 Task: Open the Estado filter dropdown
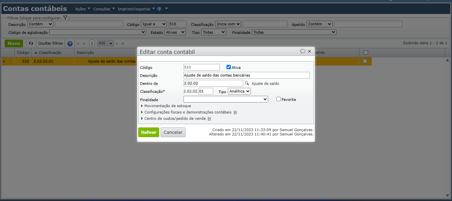(175, 32)
